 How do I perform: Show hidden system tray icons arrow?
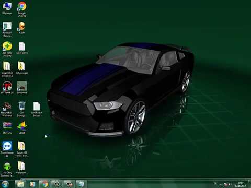(221, 184)
